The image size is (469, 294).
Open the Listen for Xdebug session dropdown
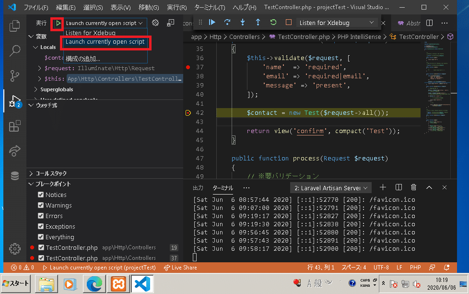(x=337, y=23)
